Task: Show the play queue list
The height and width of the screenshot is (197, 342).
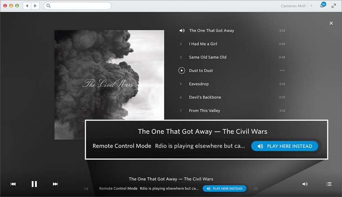Action: pos(329,184)
